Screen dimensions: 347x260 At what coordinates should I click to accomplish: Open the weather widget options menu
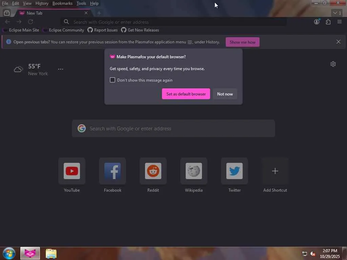point(61,69)
